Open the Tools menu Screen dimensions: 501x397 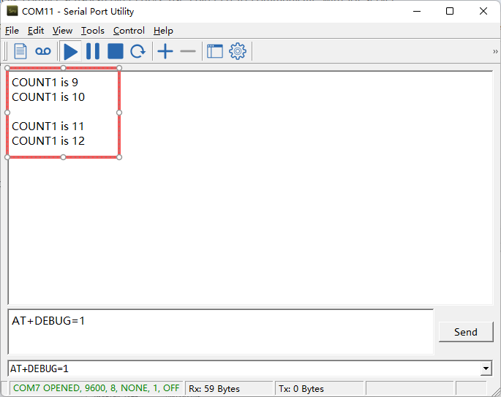click(x=93, y=31)
